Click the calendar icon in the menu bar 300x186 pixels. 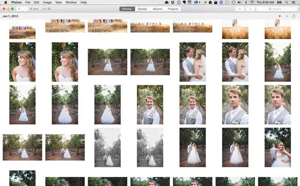coord(189,2)
